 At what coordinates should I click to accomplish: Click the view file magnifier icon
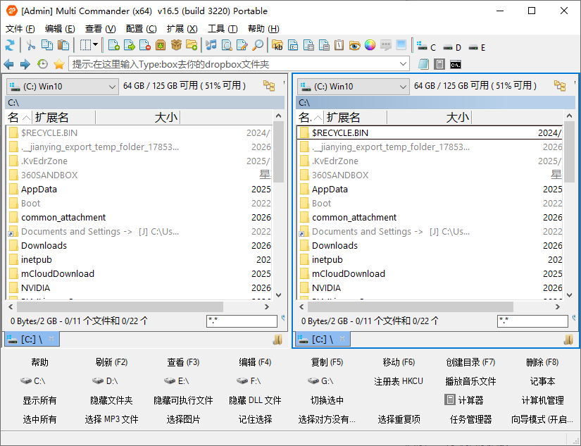pyautogui.click(x=227, y=45)
